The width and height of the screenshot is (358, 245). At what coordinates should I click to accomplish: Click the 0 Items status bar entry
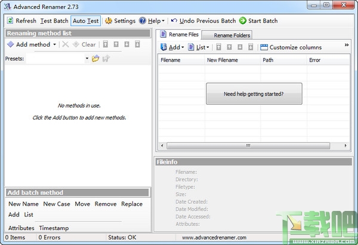(15, 237)
